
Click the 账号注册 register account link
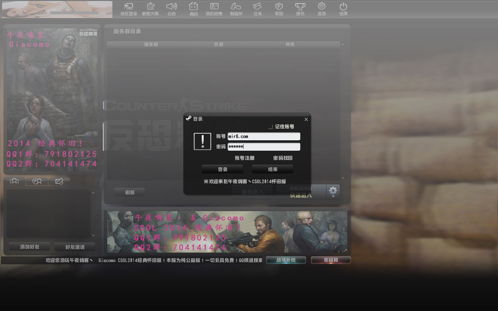pos(245,158)
